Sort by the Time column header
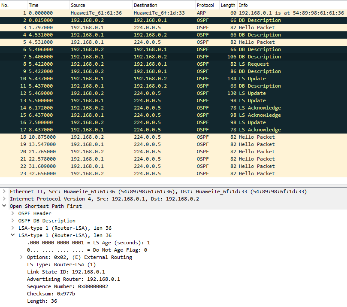347x307 pixels. pyautogui.click(x=48, y=5)
